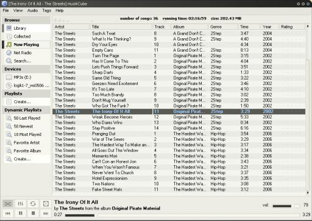The height and width of the screenshot is (221, 312).
Task: Skip to next track
Action: [46, 213]
